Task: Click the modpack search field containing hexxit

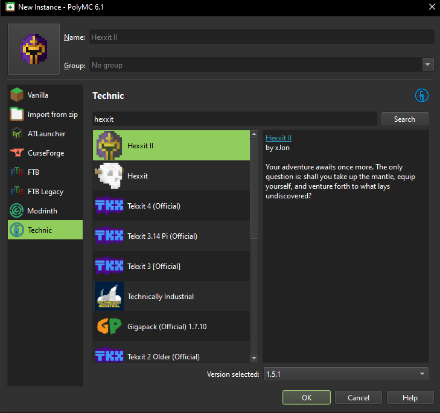Action: [x=235, y=119]
